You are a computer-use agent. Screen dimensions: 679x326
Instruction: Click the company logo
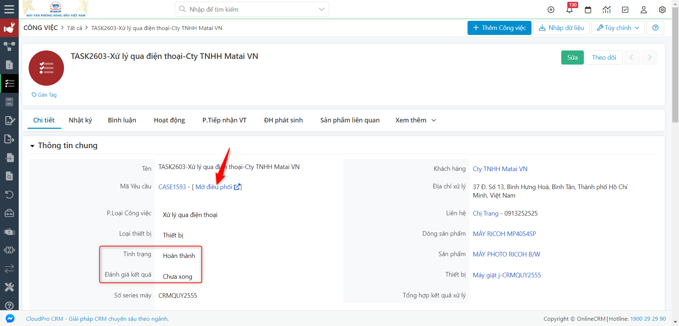56,9
